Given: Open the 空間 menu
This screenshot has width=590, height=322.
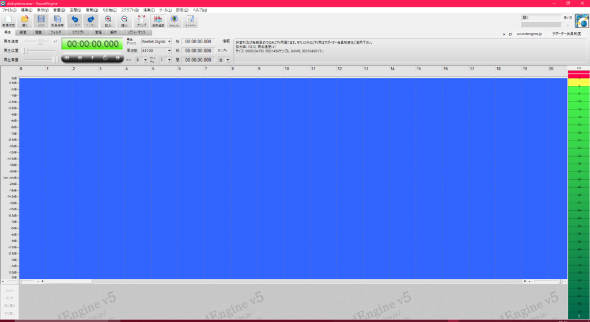Looking at the screenshot, I should coord(75,10).
